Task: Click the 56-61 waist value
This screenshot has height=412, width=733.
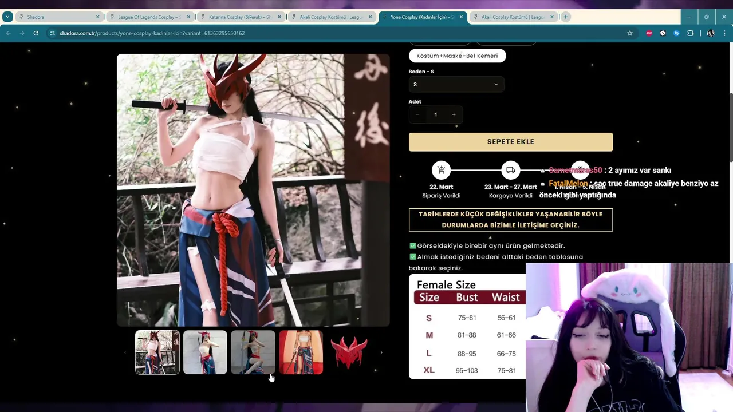Action: coord(507,318)
